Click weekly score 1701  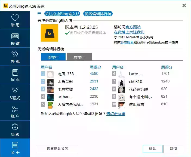(x=165, y=73)
